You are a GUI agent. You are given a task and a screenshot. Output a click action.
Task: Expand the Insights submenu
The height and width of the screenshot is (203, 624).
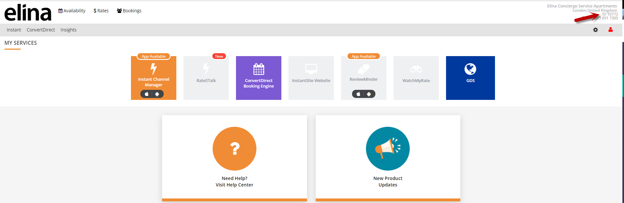(x=68, y=30)
